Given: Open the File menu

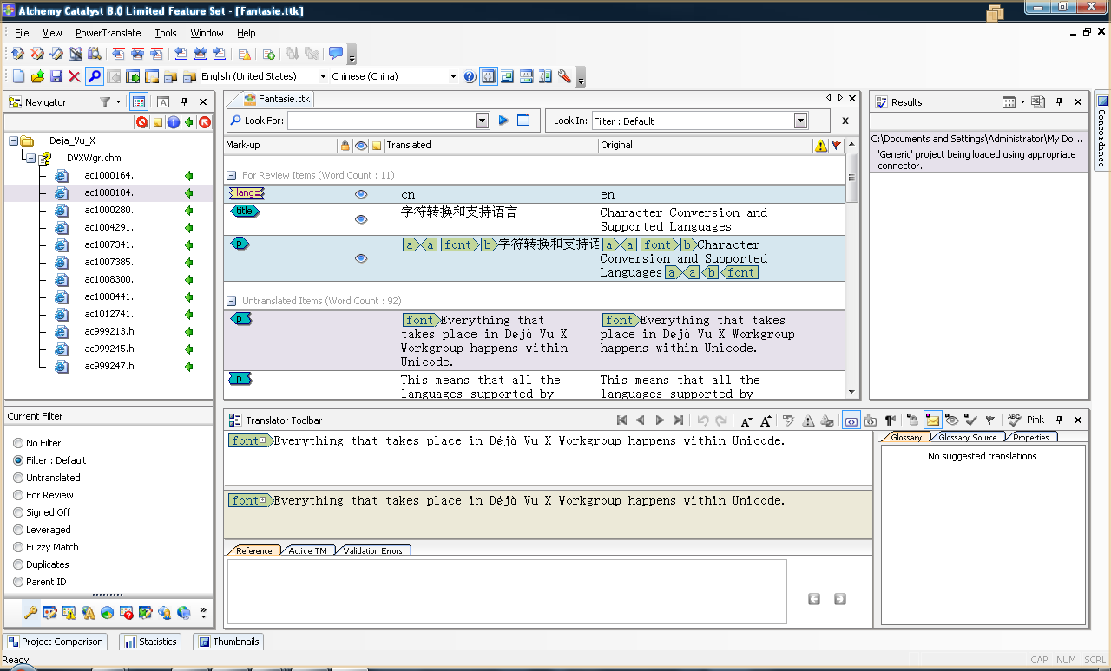Looking at the screenshot, I should point(22,33).
